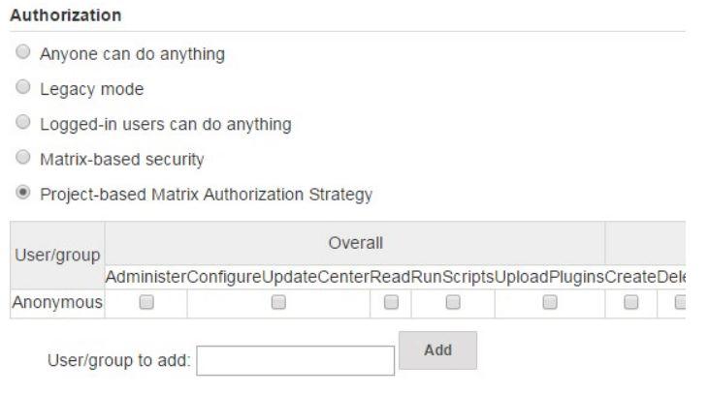
Task: Choose Legacy mode authorization
Action: coord(23,89)
